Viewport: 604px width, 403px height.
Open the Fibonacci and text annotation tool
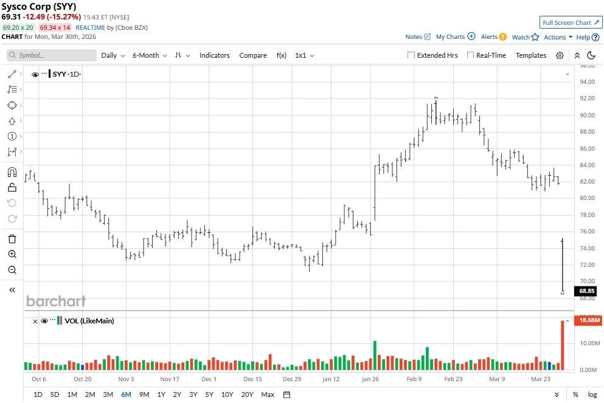12,89
